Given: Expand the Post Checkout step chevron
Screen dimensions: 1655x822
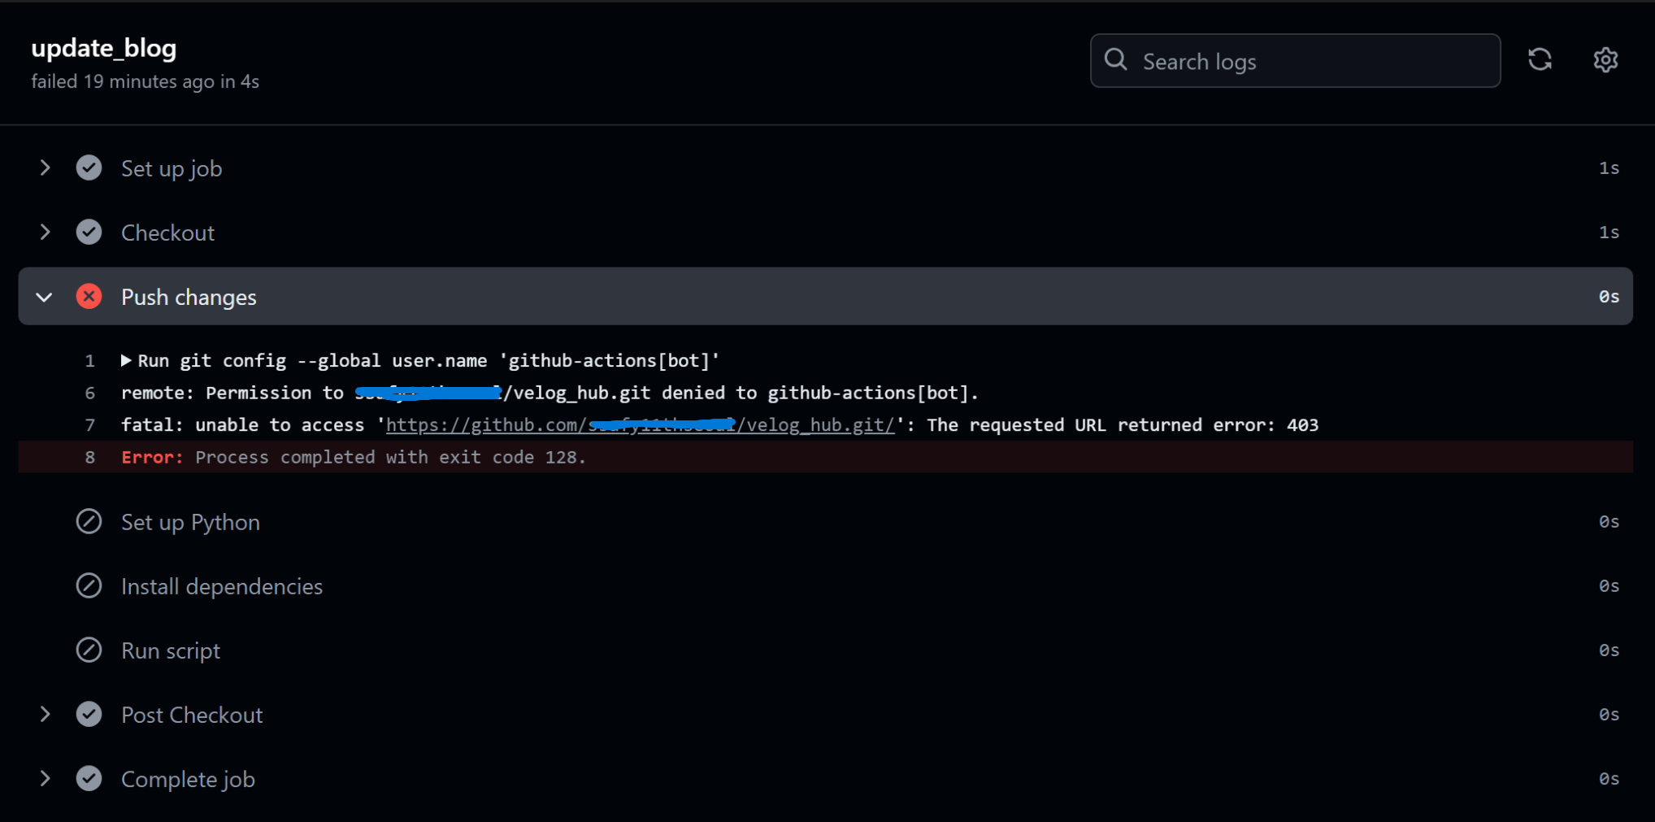Looking at the screenshot, I should click(46, 715).
